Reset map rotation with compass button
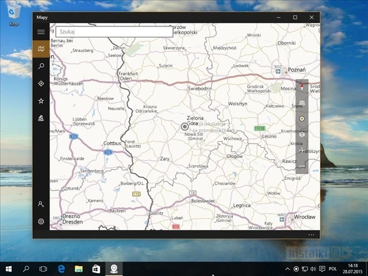The height and width of the screenshot is (276, 368). click(302, 87)
